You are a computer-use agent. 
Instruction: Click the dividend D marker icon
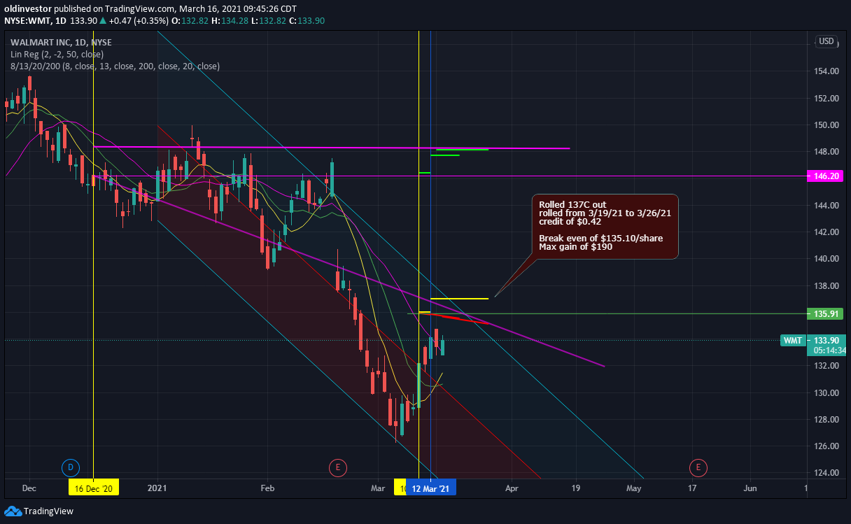click(x=70, y=467)
